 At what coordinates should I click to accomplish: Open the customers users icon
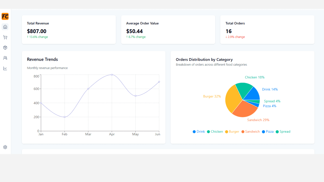[x=5, y=58]
